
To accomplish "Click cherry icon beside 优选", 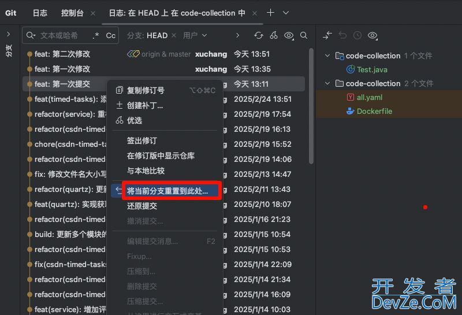I will click(119, 120).
